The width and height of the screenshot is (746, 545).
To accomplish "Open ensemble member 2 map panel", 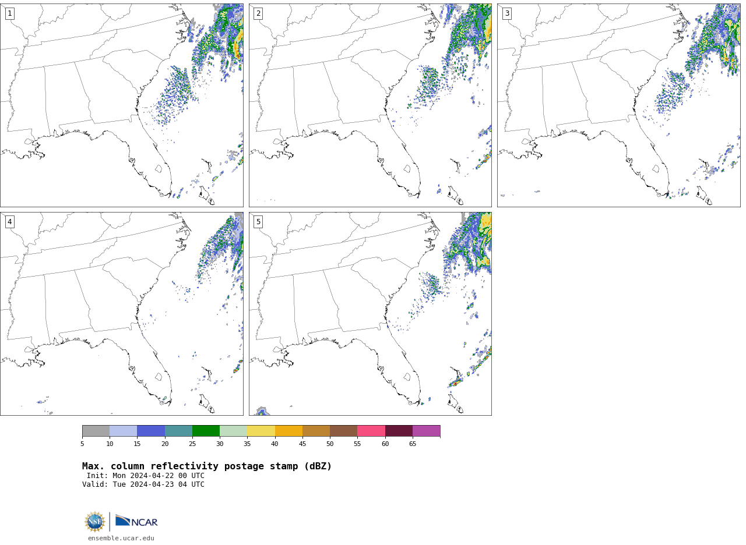I will click(x=370, y=105).
